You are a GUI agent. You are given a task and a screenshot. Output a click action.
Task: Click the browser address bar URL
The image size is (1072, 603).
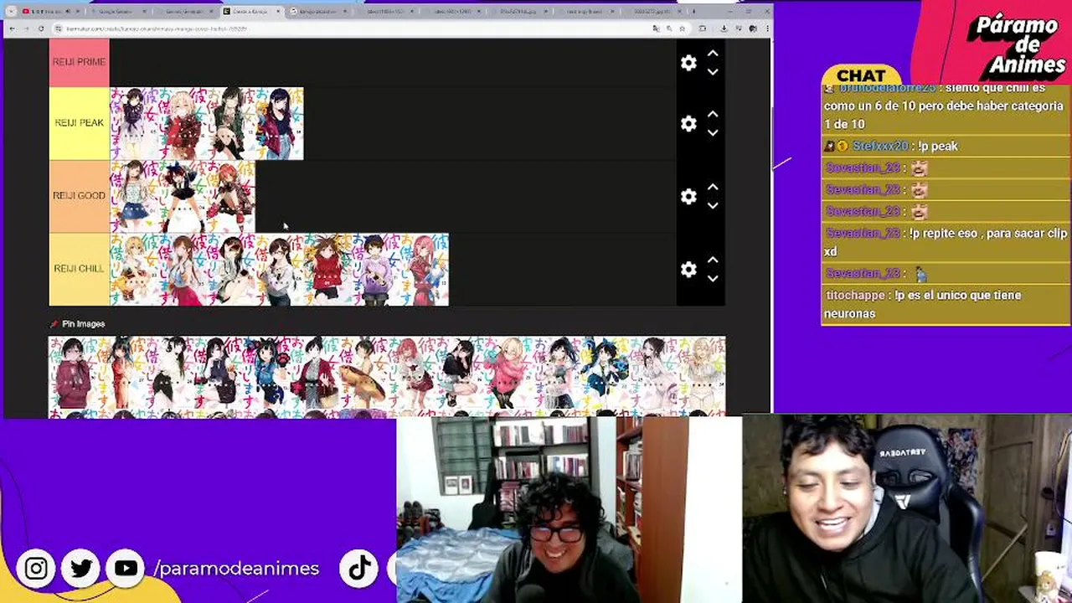pos(155,28)
